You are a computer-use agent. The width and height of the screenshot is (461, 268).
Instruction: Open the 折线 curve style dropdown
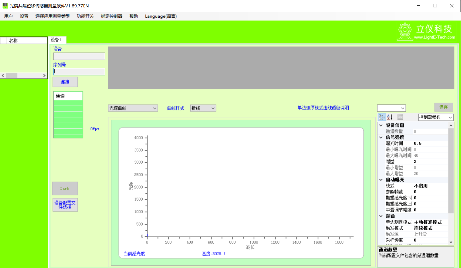point(203,108)
